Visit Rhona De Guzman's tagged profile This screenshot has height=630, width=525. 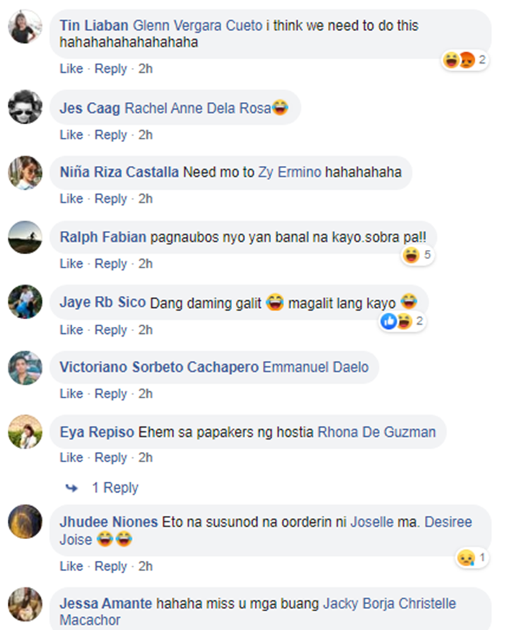point(377,432)
